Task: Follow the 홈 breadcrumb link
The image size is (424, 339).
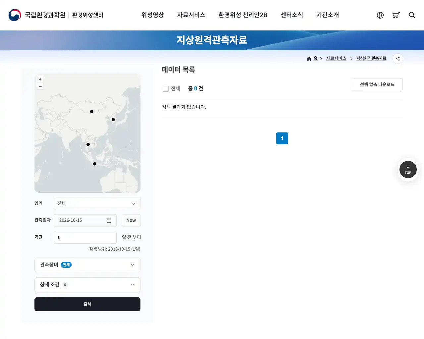Action: pyautogui.click(x=315, y=59)
